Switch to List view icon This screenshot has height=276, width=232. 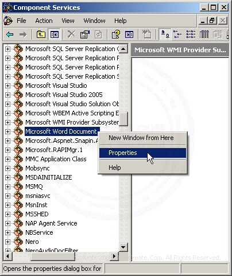(191, 34)
